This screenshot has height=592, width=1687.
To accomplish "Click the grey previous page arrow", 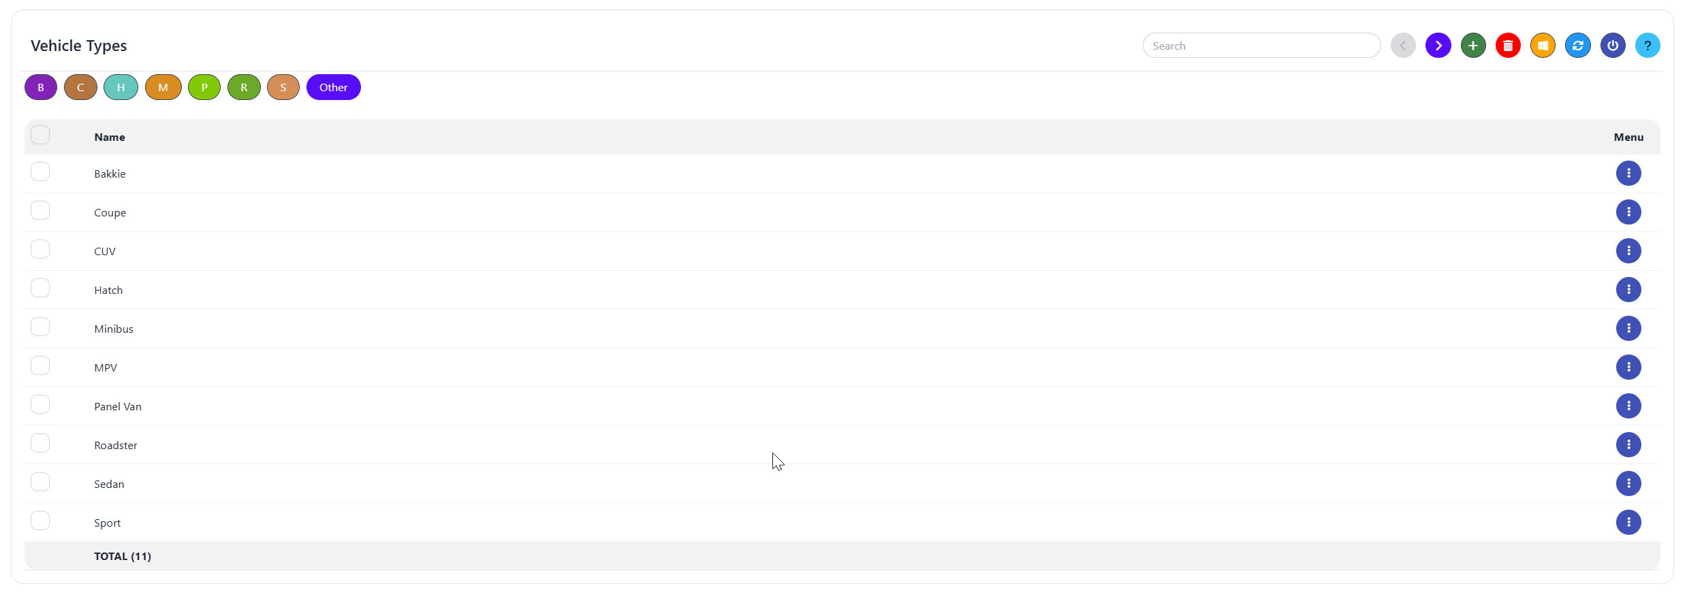I will coord(1403,46).
